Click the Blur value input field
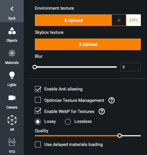This screenshot has width=147, height=155. [x=131, y=67]
